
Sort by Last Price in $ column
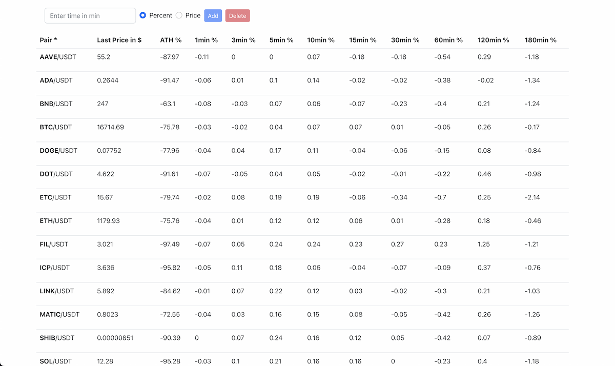click(119, 40)
